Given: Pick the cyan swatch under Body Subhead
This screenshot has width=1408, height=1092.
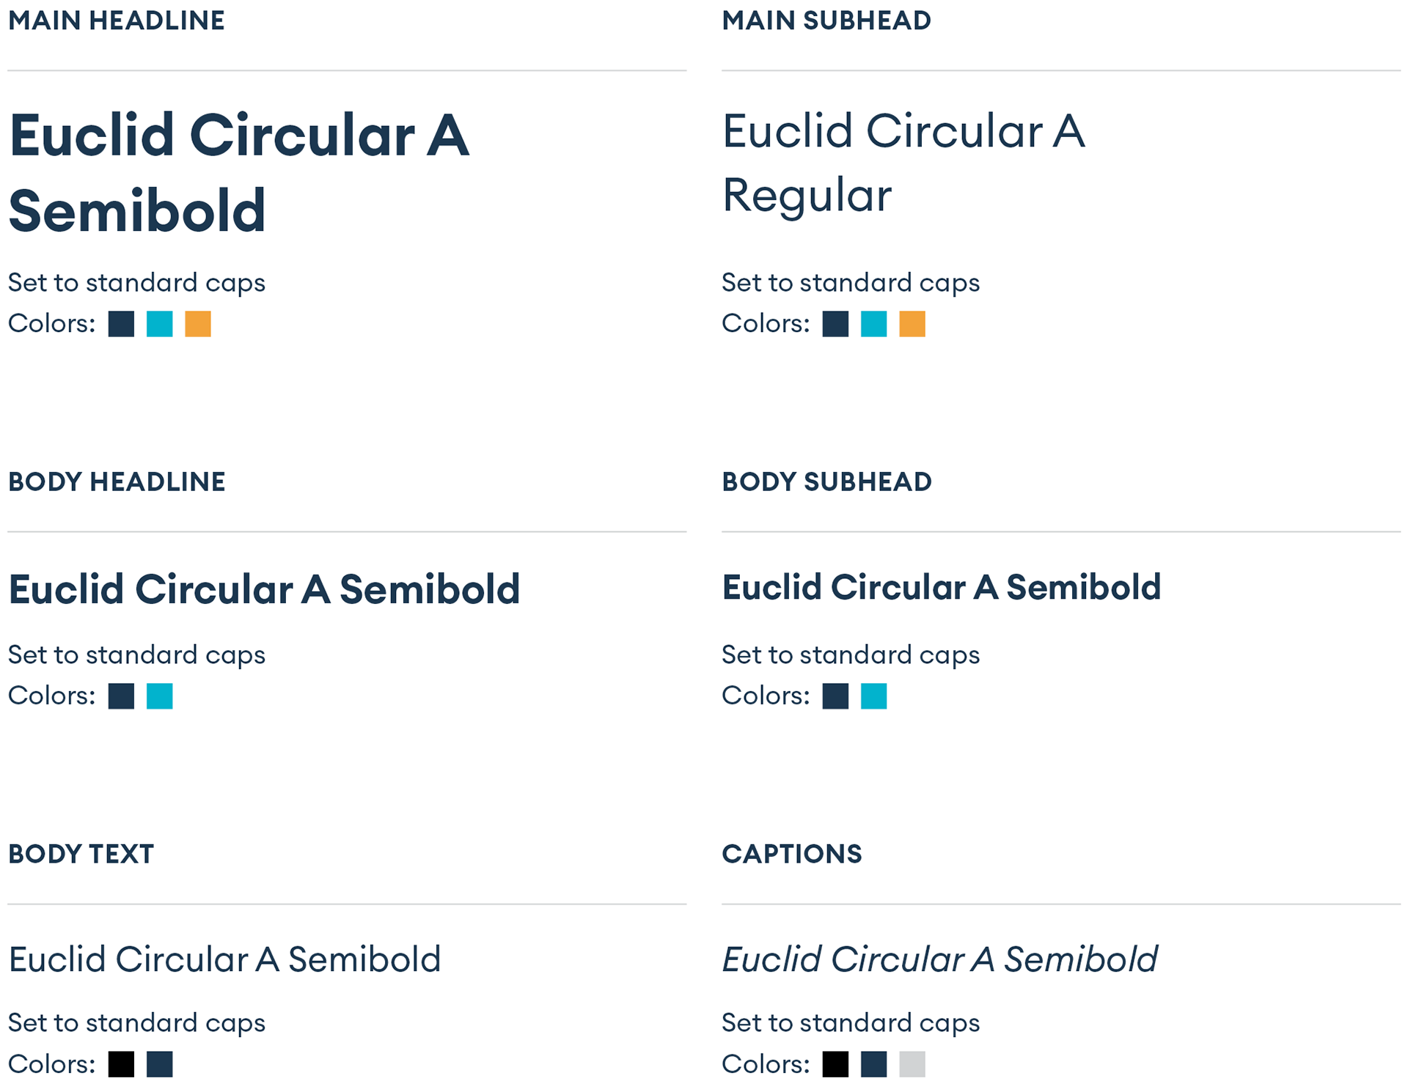Looking at the screenshot, I should pyautogui.click(x=873, y=696).
